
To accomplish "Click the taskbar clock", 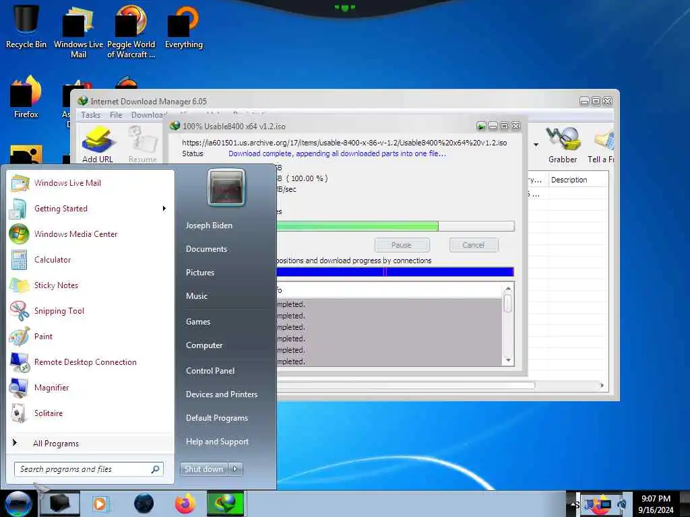I will (656, 504).
